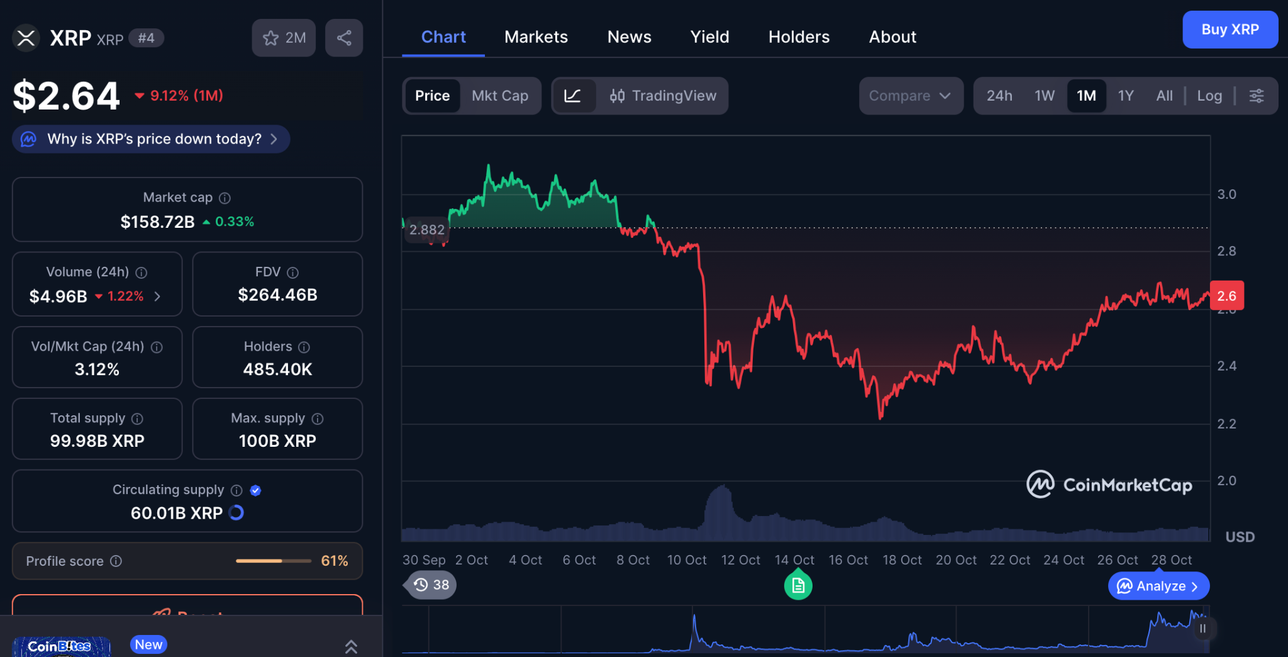The width and height of the screenshot is (1288, 657).
Task: Click the circulating supply verified badge
Action: tap(255, 490)
